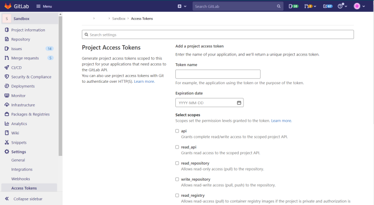Image resolution: width=374 pixels, height=205 pixels.
Task: Expand the help question-mark dropdown
Action: coord(342,6)
